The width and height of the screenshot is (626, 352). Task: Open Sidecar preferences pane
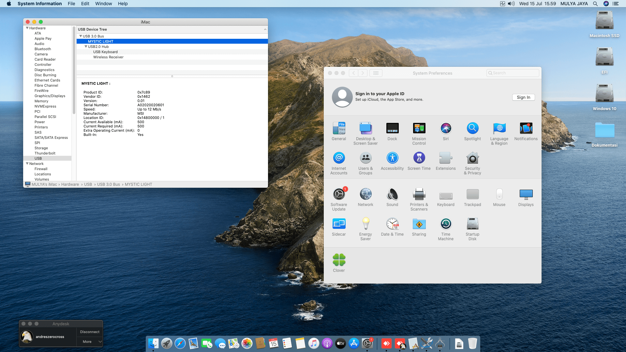click(x=339, y=227)
